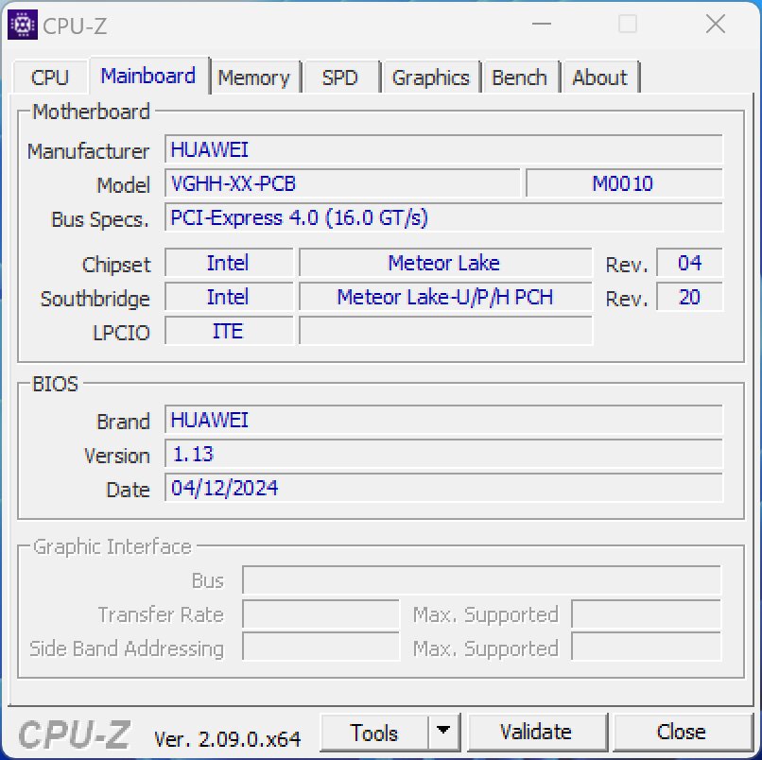Click the Validate button

(x=536, y=732)
